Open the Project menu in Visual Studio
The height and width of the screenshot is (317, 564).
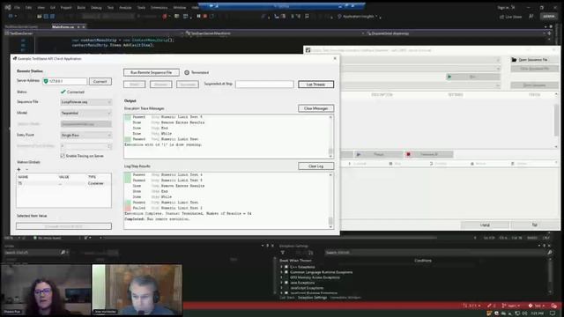tap(66, 7)
